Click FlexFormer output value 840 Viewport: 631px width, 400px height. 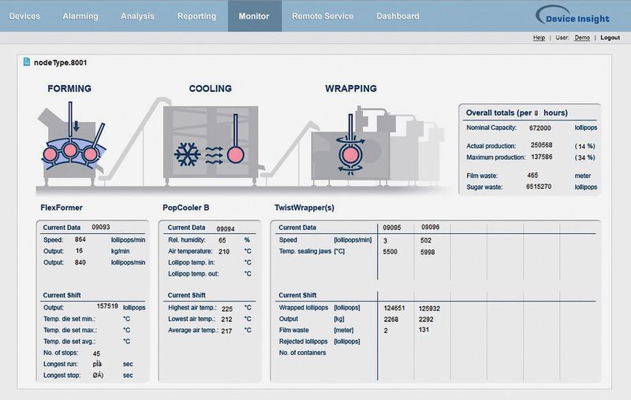coord(80,262)
